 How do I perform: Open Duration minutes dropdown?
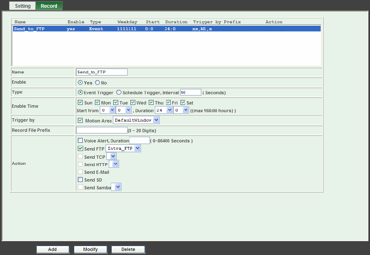(x=181, y=110)
